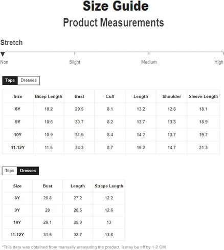Viewport: 224px width, 250px height.
Task: Select Tops tab above the Dresses table
Action: pyautogui.click(x=10, y=171)
